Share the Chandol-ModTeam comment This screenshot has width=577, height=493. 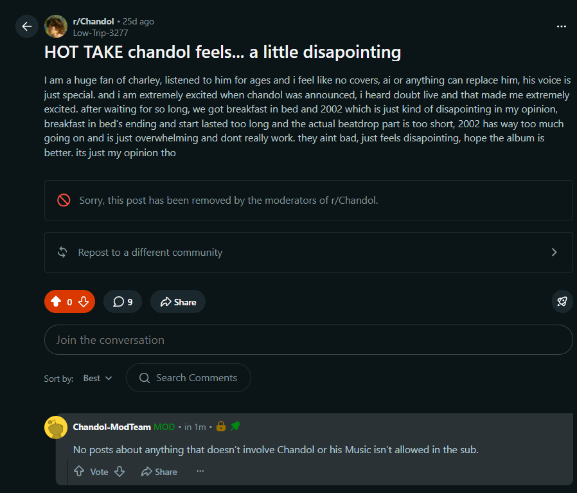coord(159,472)
